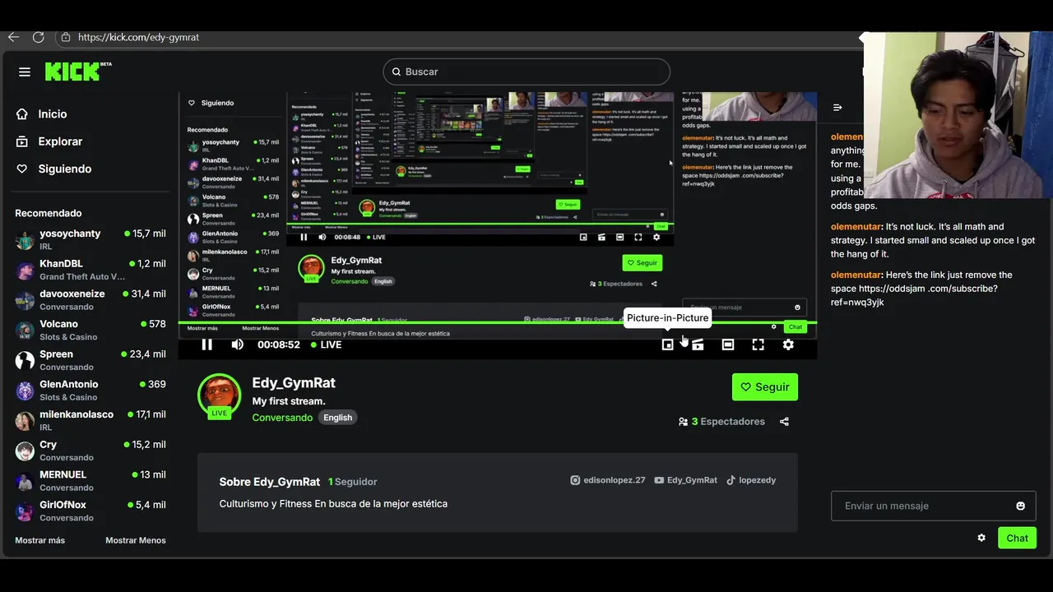Open recommended channel Volcano

click(x=90, y=330)
